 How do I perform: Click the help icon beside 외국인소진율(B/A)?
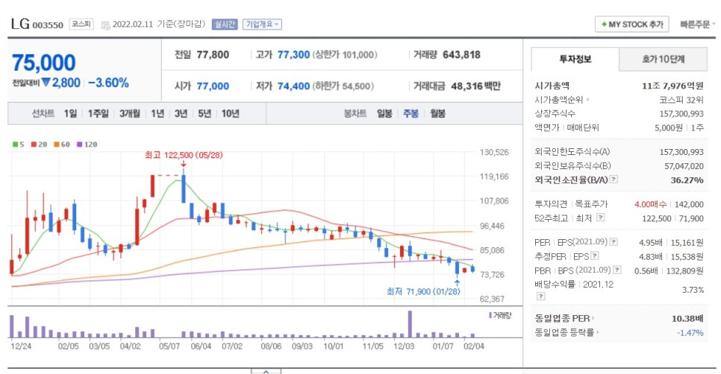614,180
